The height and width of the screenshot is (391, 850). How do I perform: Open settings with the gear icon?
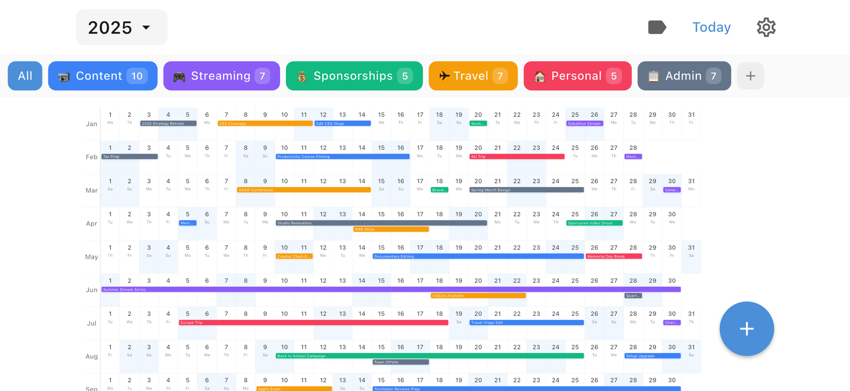[x=765, y=27]
